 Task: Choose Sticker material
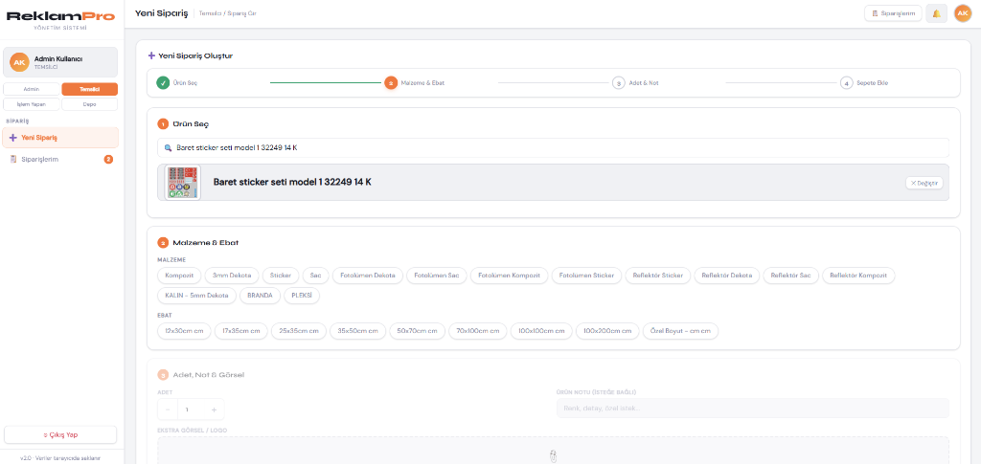click(x=281, y=275)
